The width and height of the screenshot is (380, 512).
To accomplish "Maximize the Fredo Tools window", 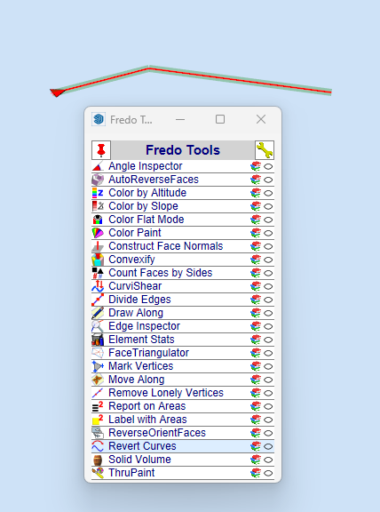I will [x=220, y=119].
